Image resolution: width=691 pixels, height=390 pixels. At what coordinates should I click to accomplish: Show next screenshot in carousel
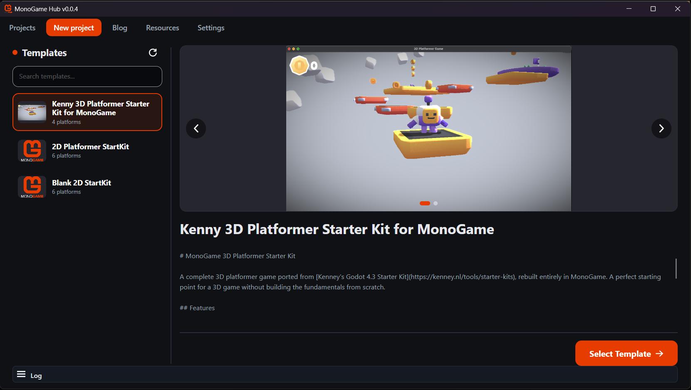coord(661,128)
